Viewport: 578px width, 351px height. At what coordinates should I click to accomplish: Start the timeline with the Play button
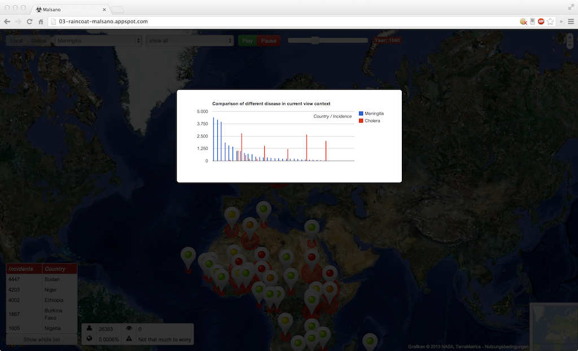247,41
